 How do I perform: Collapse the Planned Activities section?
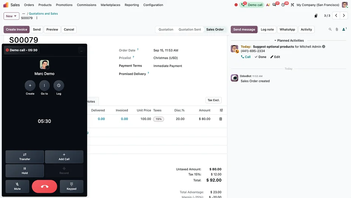(x=289, y=41)
